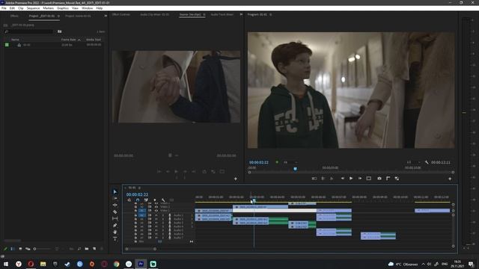The width and height of the screenshot is (479, 269).
Task: Sort by Frame Rate column arrow
Action: pyautogui.click(x=79, y=40)
